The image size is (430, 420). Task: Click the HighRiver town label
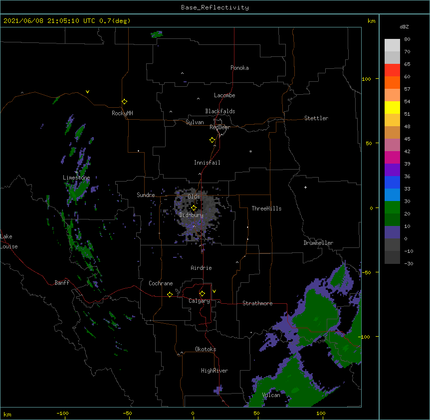215,371
